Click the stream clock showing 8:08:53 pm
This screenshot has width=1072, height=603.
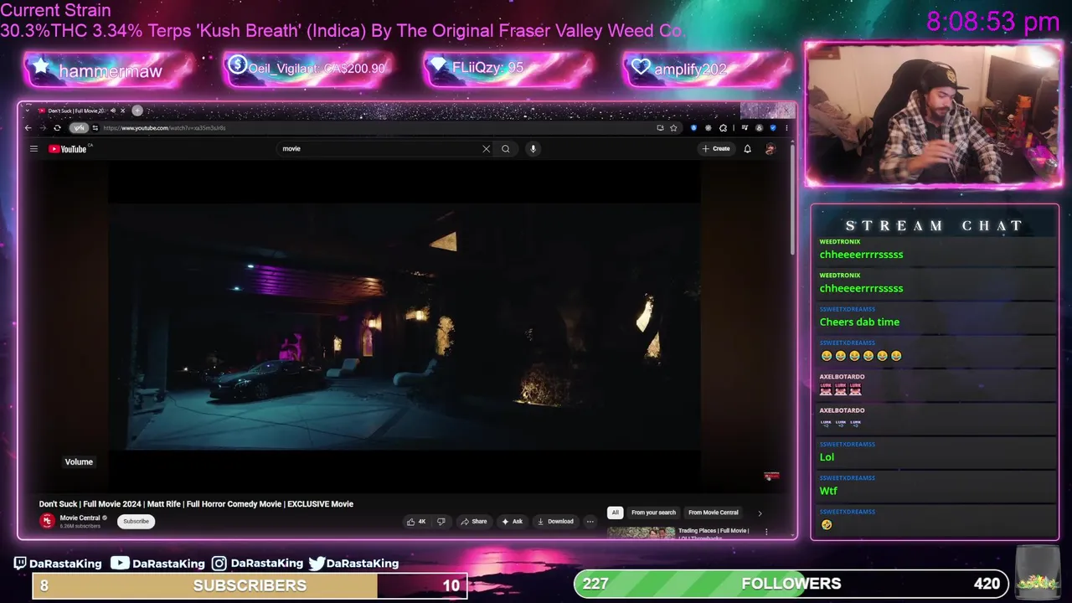click(x=993, y=22)
